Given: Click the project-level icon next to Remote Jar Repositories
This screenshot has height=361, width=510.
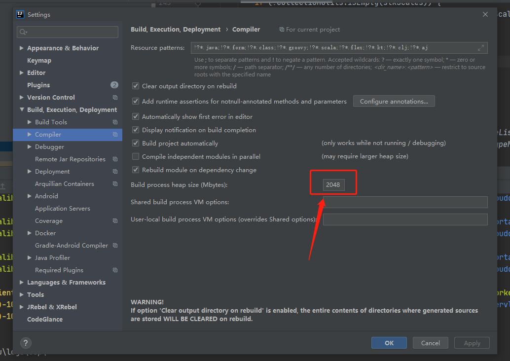Looking at the screenshot, I should (115, 159).
